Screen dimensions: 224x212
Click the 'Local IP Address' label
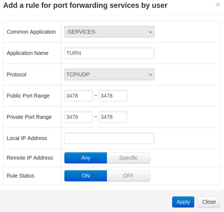(27, 138)
